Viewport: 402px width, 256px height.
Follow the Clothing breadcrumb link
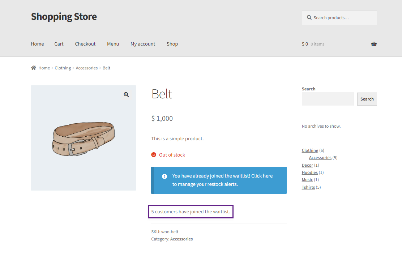click(63, 68)
